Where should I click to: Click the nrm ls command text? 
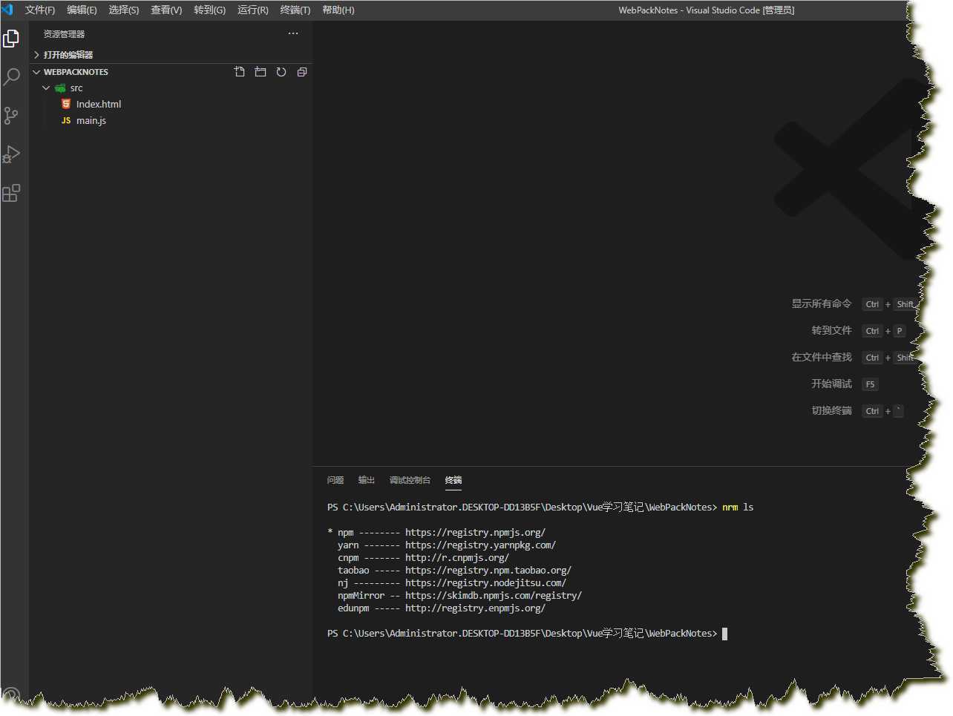pos(738,508)
